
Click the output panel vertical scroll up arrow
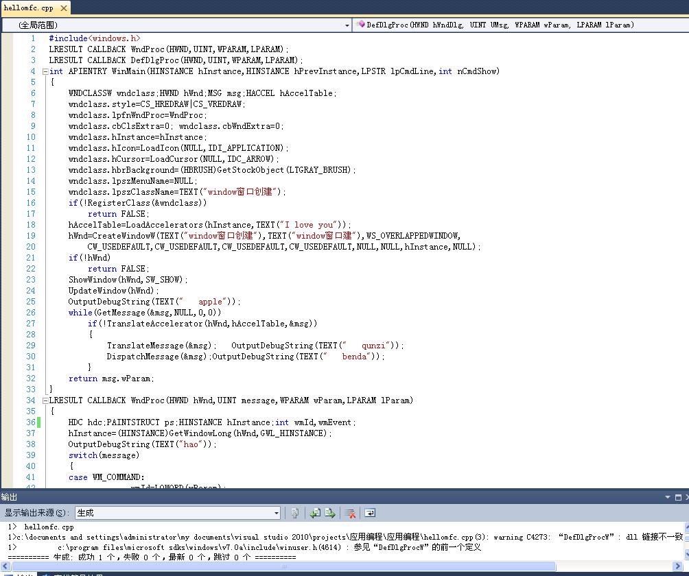click(686, 526)
